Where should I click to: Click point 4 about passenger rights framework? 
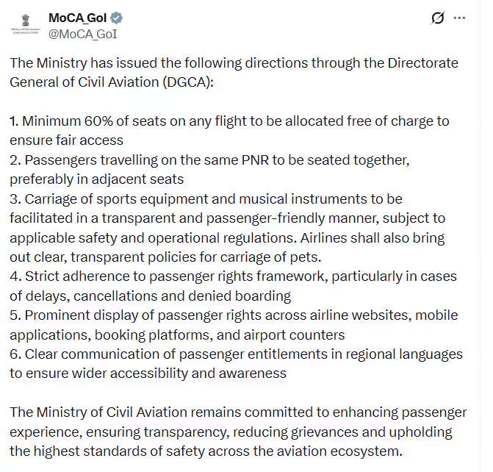[x=233, y=276]
